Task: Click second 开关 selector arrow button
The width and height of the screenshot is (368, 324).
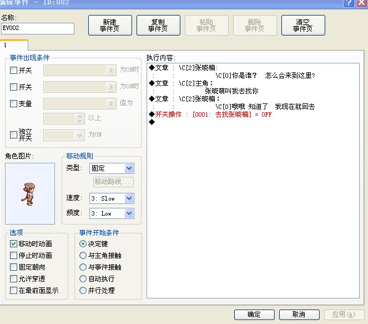Action: click(111, 87)
